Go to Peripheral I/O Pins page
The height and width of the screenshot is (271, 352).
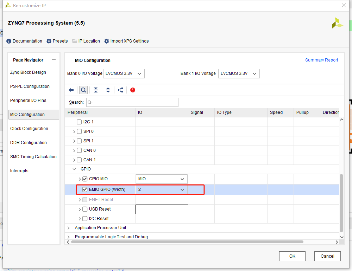coord(28,101)
